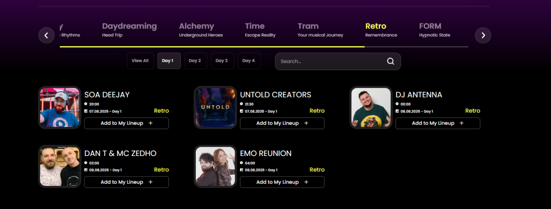Select the Tram stage tab
The height and width of the screenshot is (209, 551).
320,30
